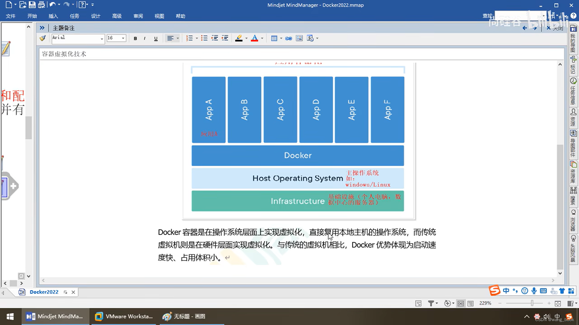Toggle underline formatting in notes

(x=156, y=38)
